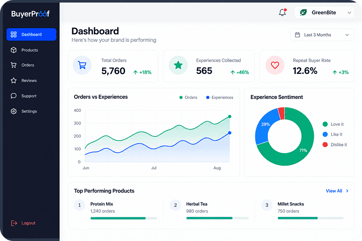The width and height of the screenshot is (362, 241).
Task: Click rank badge 1 for Protein Mix
Action: click(x=79, y=205)
